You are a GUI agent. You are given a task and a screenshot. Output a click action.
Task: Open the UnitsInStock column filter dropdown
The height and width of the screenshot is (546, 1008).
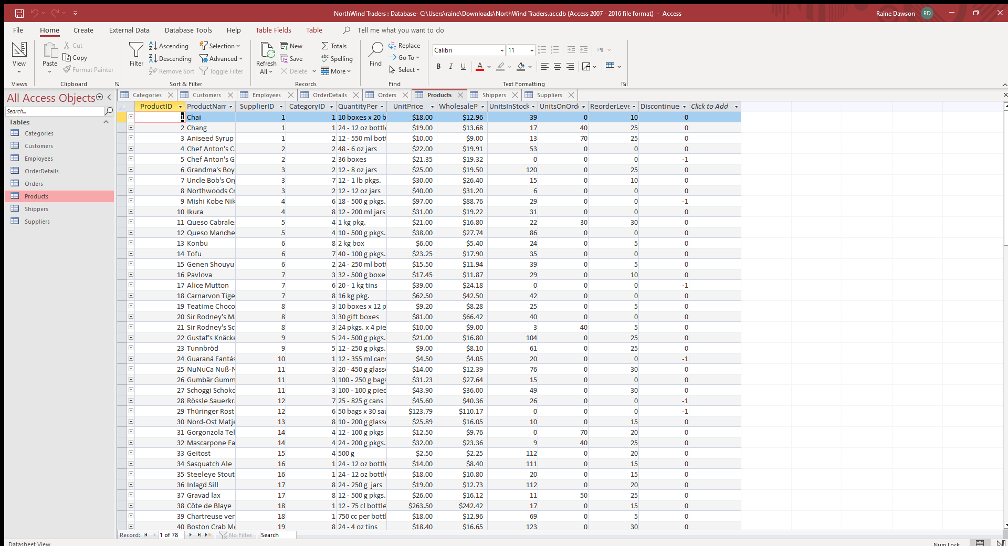click(x=533, y=107)
